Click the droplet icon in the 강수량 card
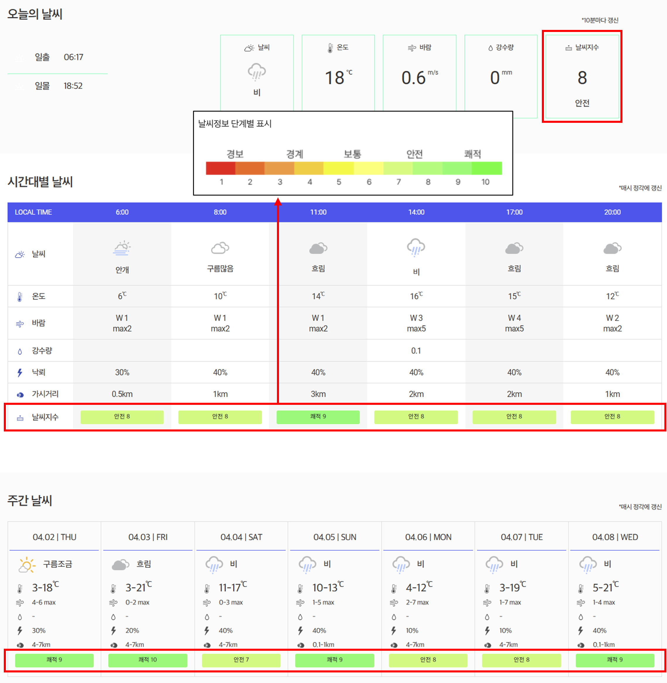This screenshot has height=683, width=667. (x=490, y=48)
